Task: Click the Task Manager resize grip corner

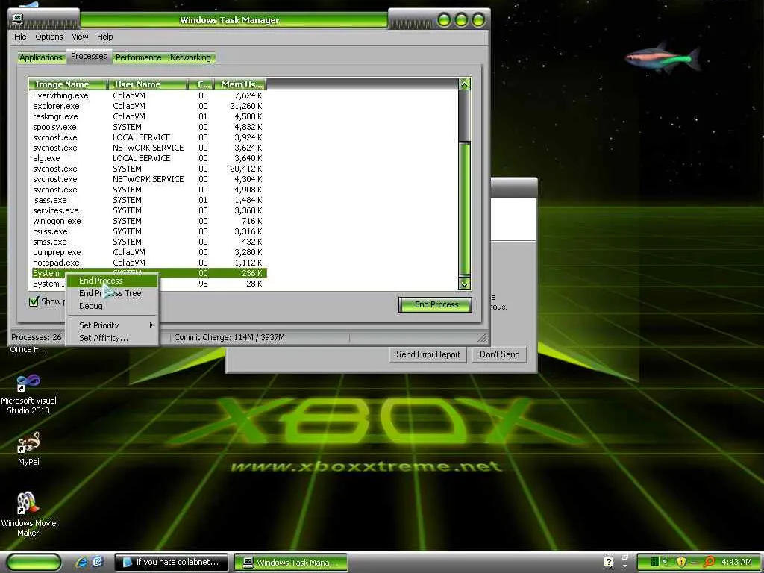Action: pyautogui.click(x=482, y=338)
